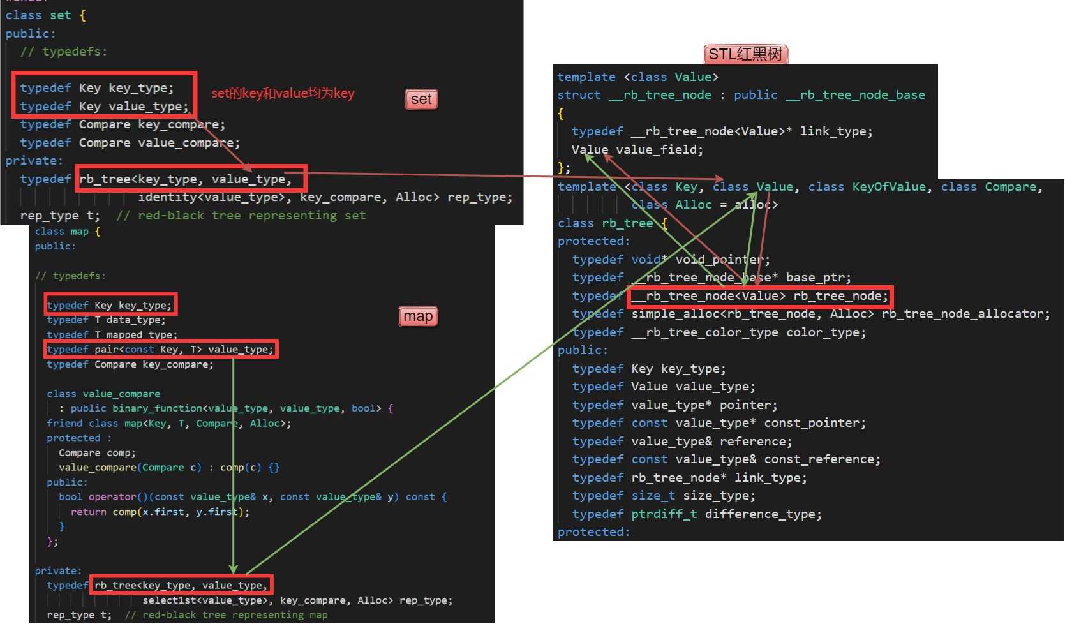Click the 'set' label badge
This screenshot has height=624, width=1065.
(x=421, y=99)
